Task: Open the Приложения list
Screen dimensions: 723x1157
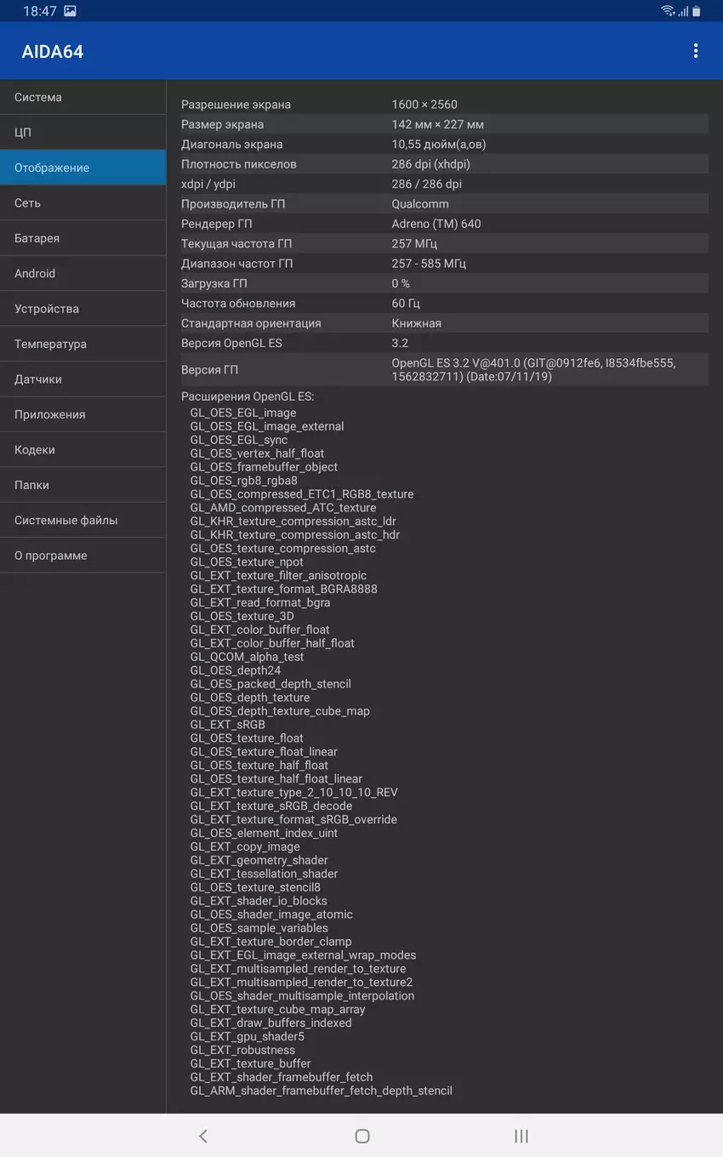Action: (x=83, y=414)
